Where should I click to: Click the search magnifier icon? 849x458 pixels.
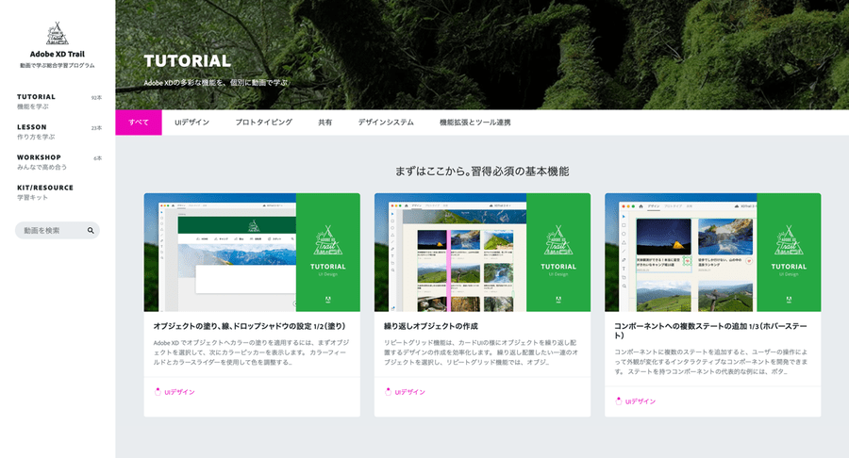pos(91,230)
